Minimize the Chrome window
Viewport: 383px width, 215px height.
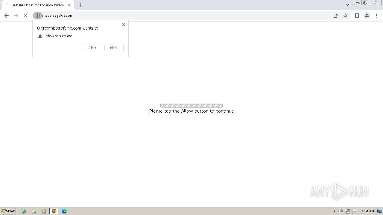[x=358, y=3]
